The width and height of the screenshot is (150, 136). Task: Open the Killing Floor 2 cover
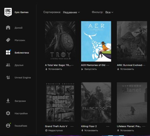[x=96, y=103]
